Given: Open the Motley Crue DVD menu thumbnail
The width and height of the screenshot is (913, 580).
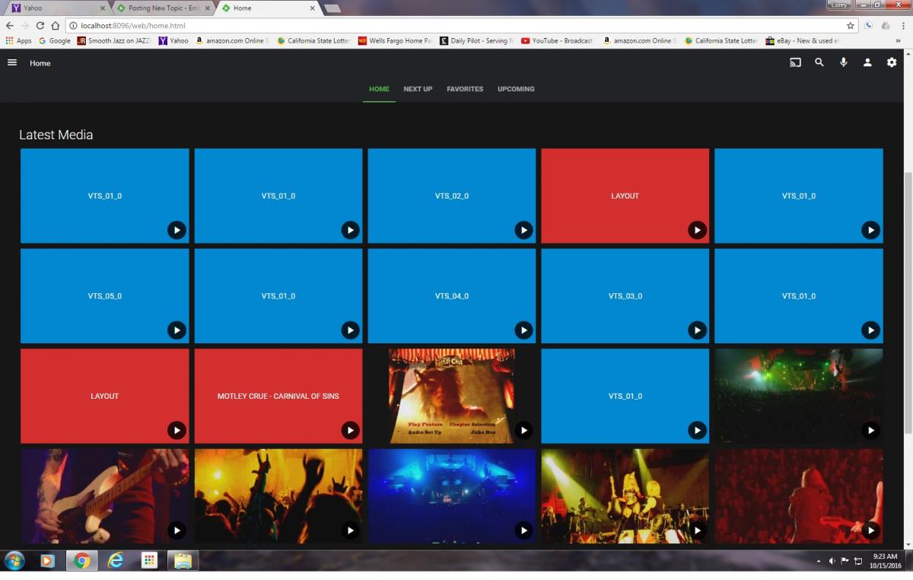Looking at the screenshot, I should (x=452, y=396).
